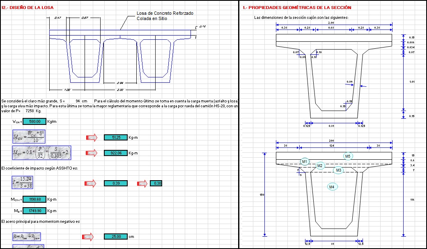Click the red arrow beside the impact coefficient formula
This screenshot has height=249, width=427.
[x=90, y=183]
